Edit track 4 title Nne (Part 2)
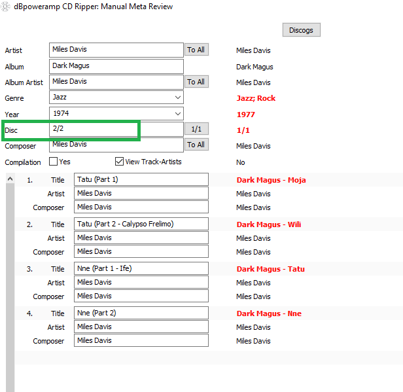 [x=141, y=313]
